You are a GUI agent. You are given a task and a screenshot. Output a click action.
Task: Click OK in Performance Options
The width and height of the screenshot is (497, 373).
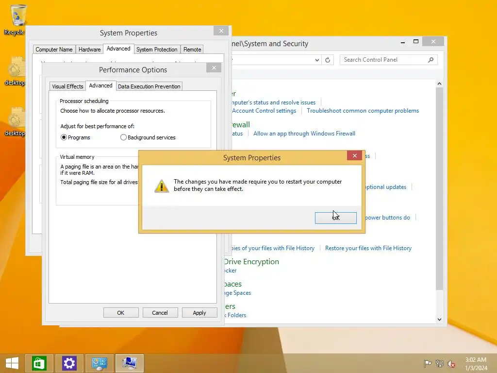[121, 313]
